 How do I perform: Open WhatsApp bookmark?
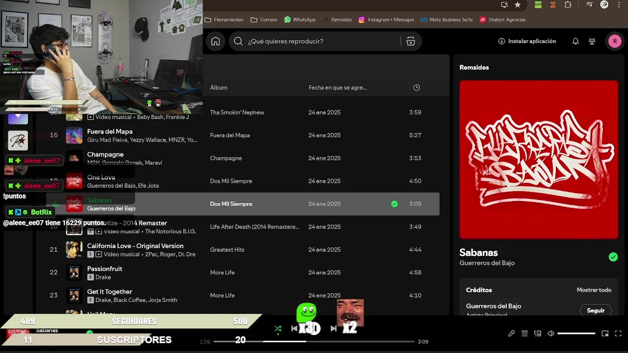tap(300, 20)
